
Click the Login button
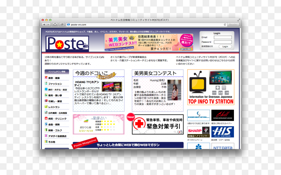click(225, 46)
